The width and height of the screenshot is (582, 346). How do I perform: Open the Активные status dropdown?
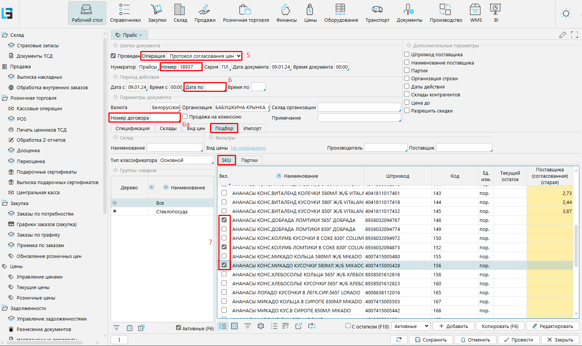411,326
